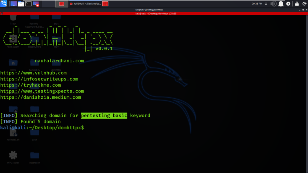The width and height of the screenshot is (308, 173).
Task: Select the domhttpx desktop folder
Action: [56, 65]
